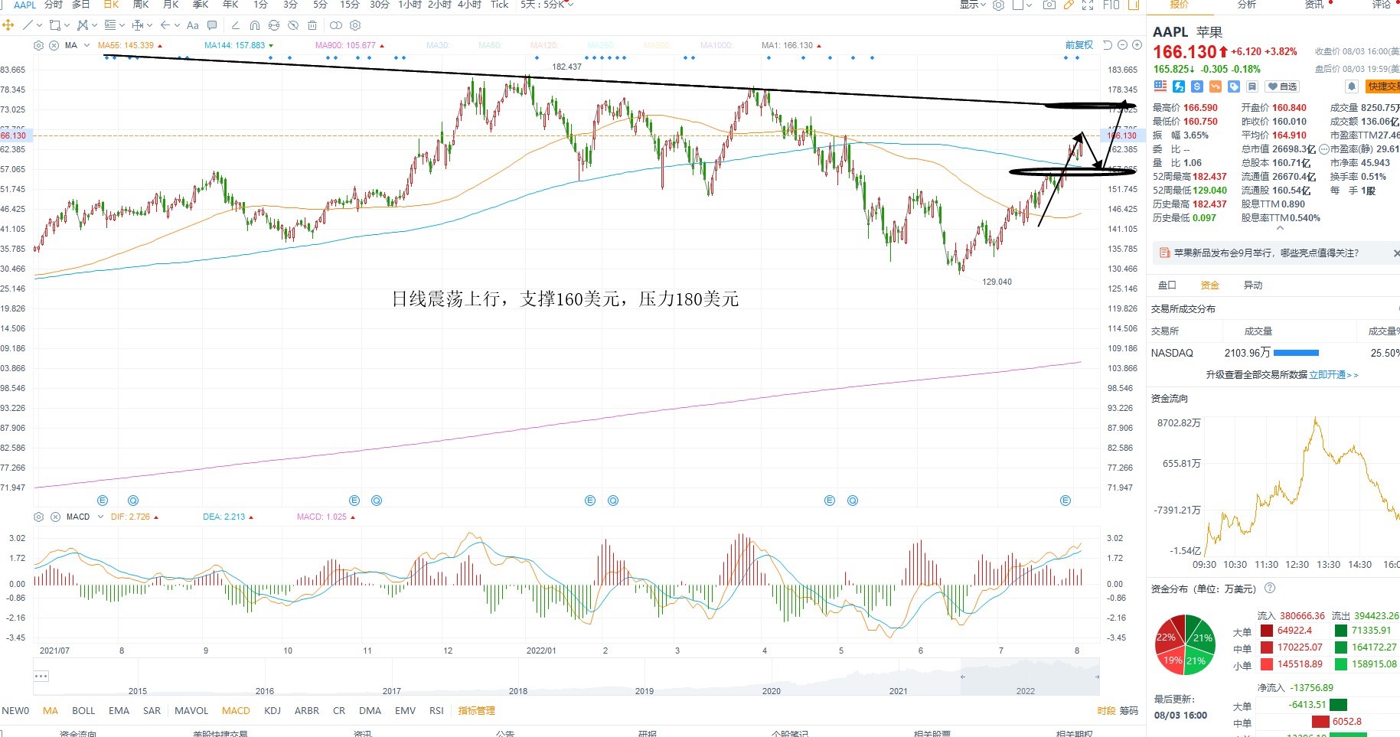The image size is (1400, 737).
Task: Zoom in the chart with plus icon
Action: click(x=1137, y=45)
